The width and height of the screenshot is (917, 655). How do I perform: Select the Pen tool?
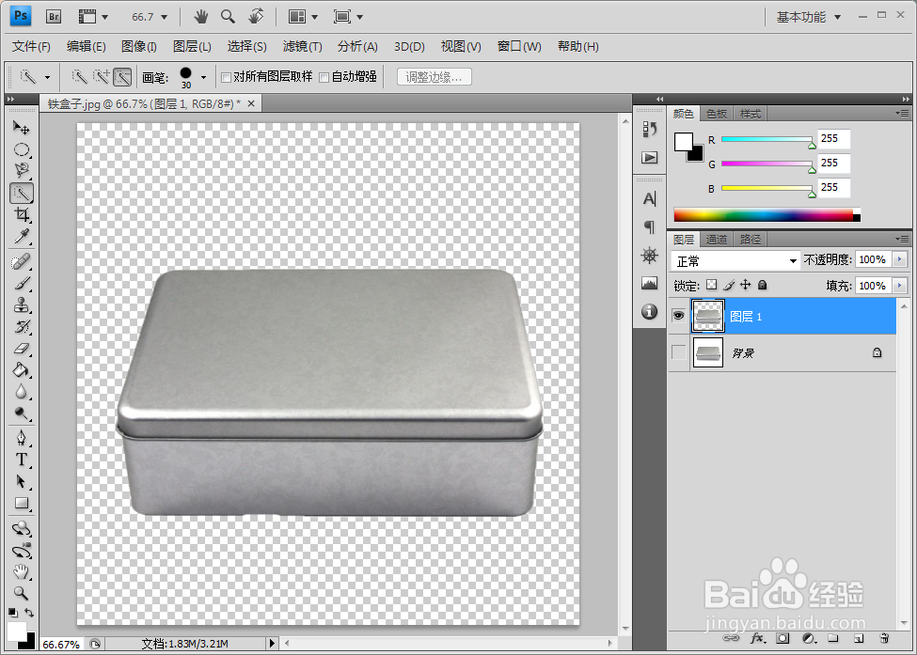tap(21, 438)
